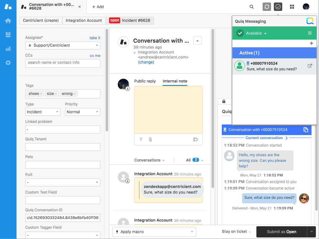Click the refresh apps icon
This screenshot has height=239, width=319.
pos(267,7)
